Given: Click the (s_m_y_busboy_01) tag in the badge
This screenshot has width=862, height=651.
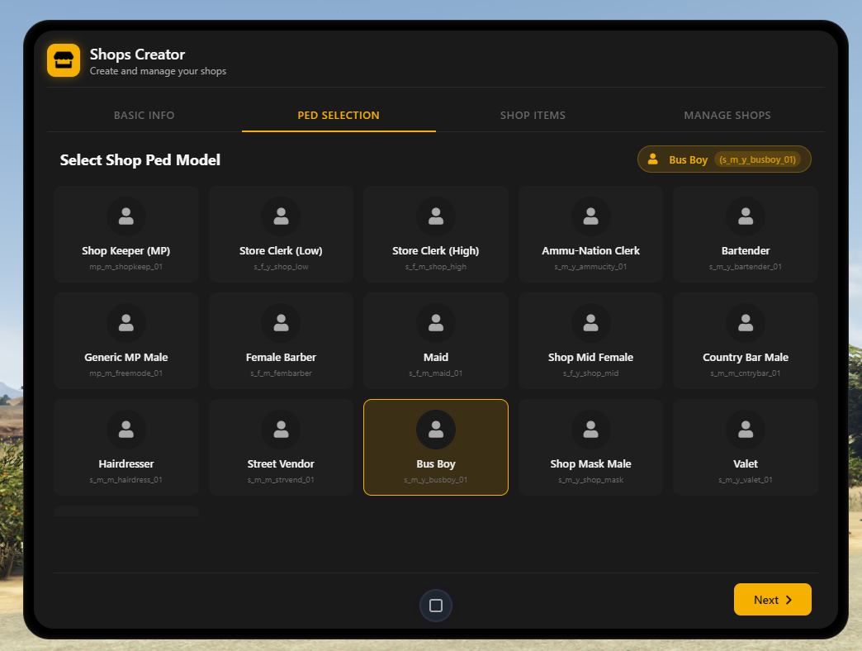Looking at the screenshot, I should click(x=757, y=159).
